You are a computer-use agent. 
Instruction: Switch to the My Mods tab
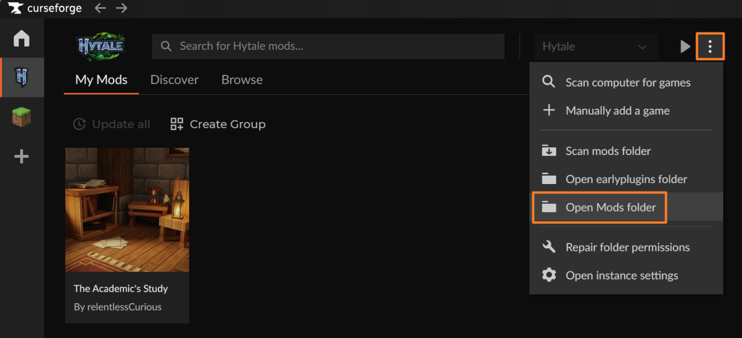point(101,80)
